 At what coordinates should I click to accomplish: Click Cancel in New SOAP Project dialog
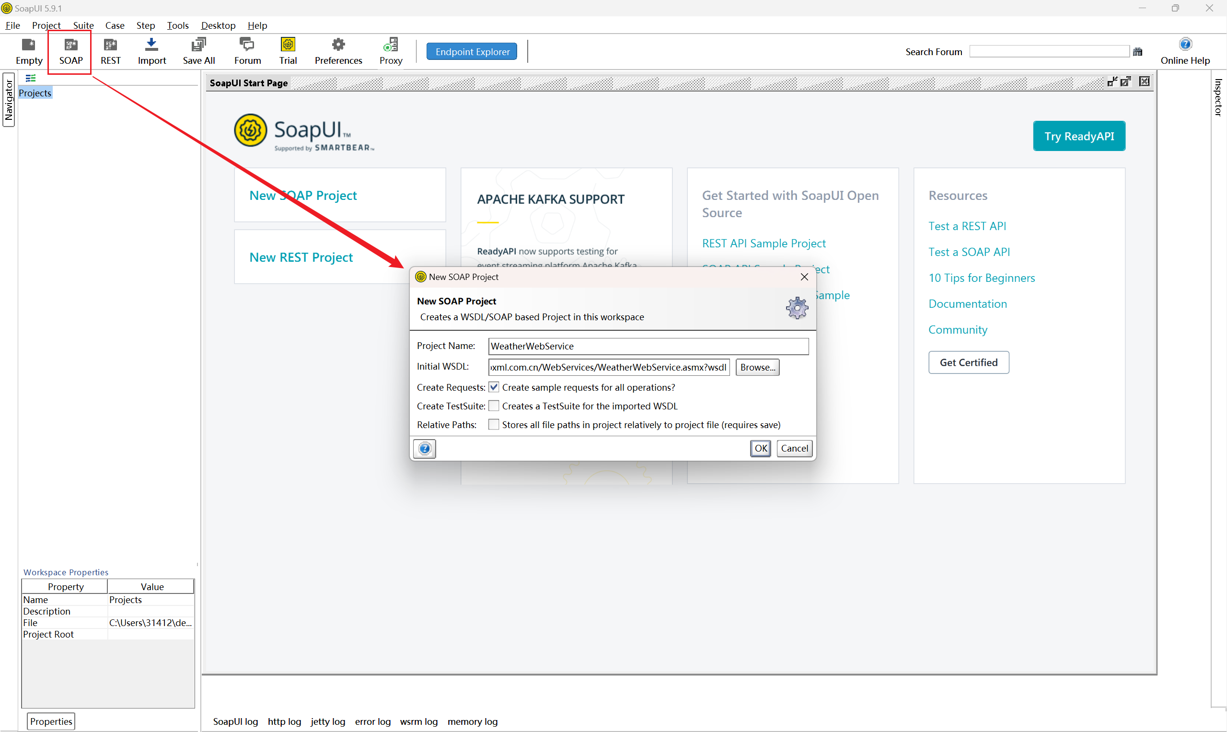795,448
